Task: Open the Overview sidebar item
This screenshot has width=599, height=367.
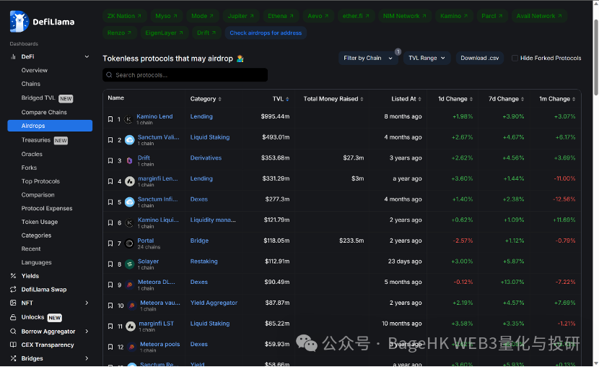Action: pyautogui.click(x=35, y=70)
